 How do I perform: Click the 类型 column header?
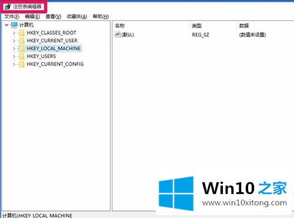tap(197, 26)
